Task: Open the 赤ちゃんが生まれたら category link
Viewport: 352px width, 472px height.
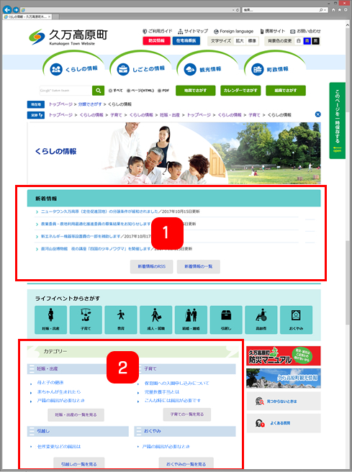Action: pos(59,392)
